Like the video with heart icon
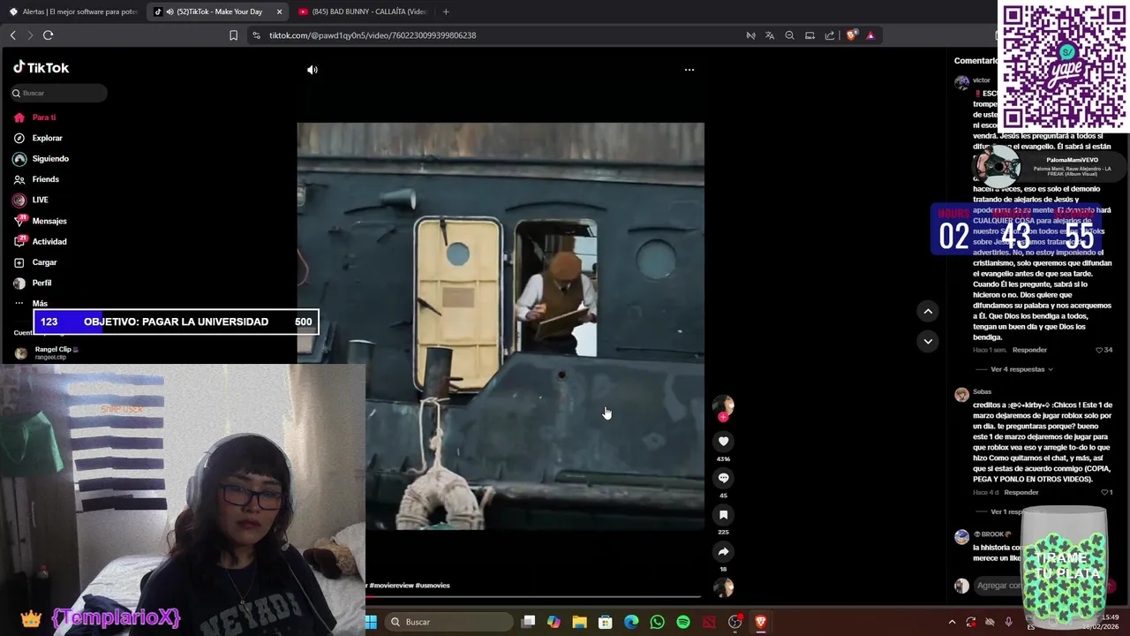Viewport: 1130px width, 636px height. (723, 441)
